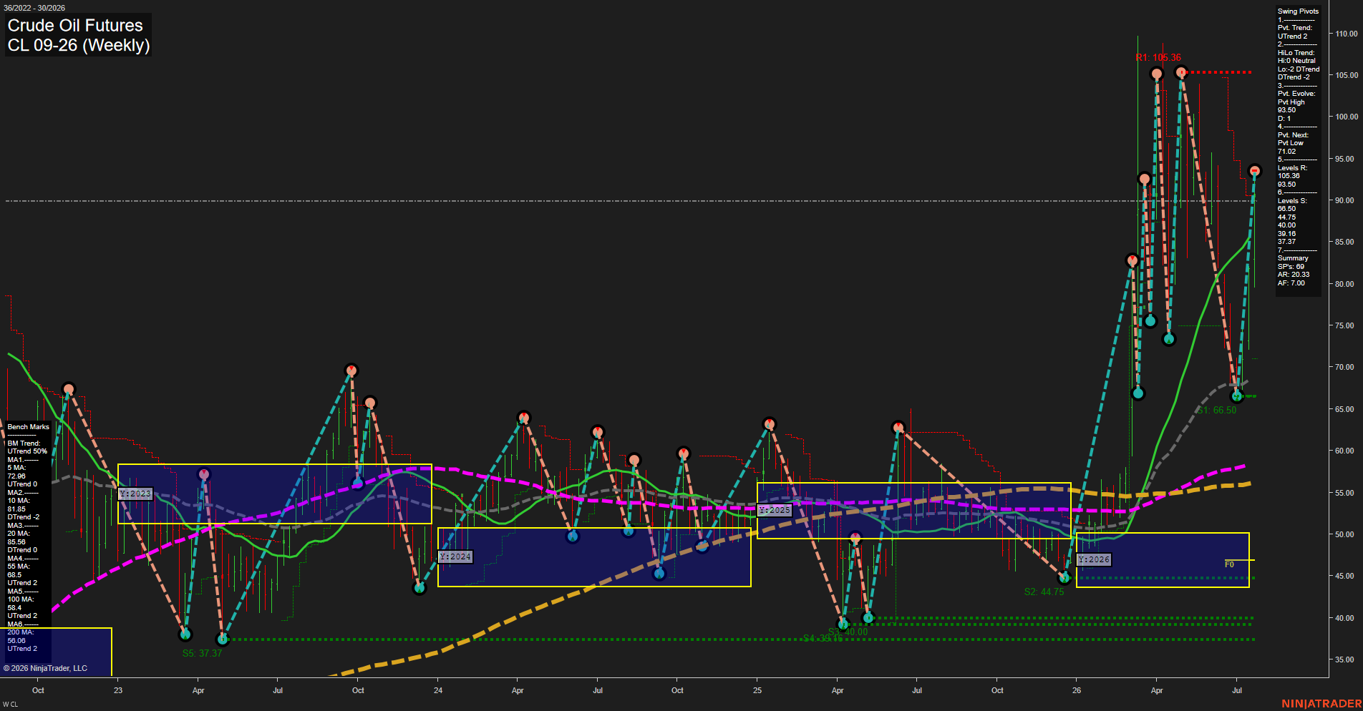1363x711 pixels.
Task: Select the Y:2024 yearly range label
Action: [455, 556]
